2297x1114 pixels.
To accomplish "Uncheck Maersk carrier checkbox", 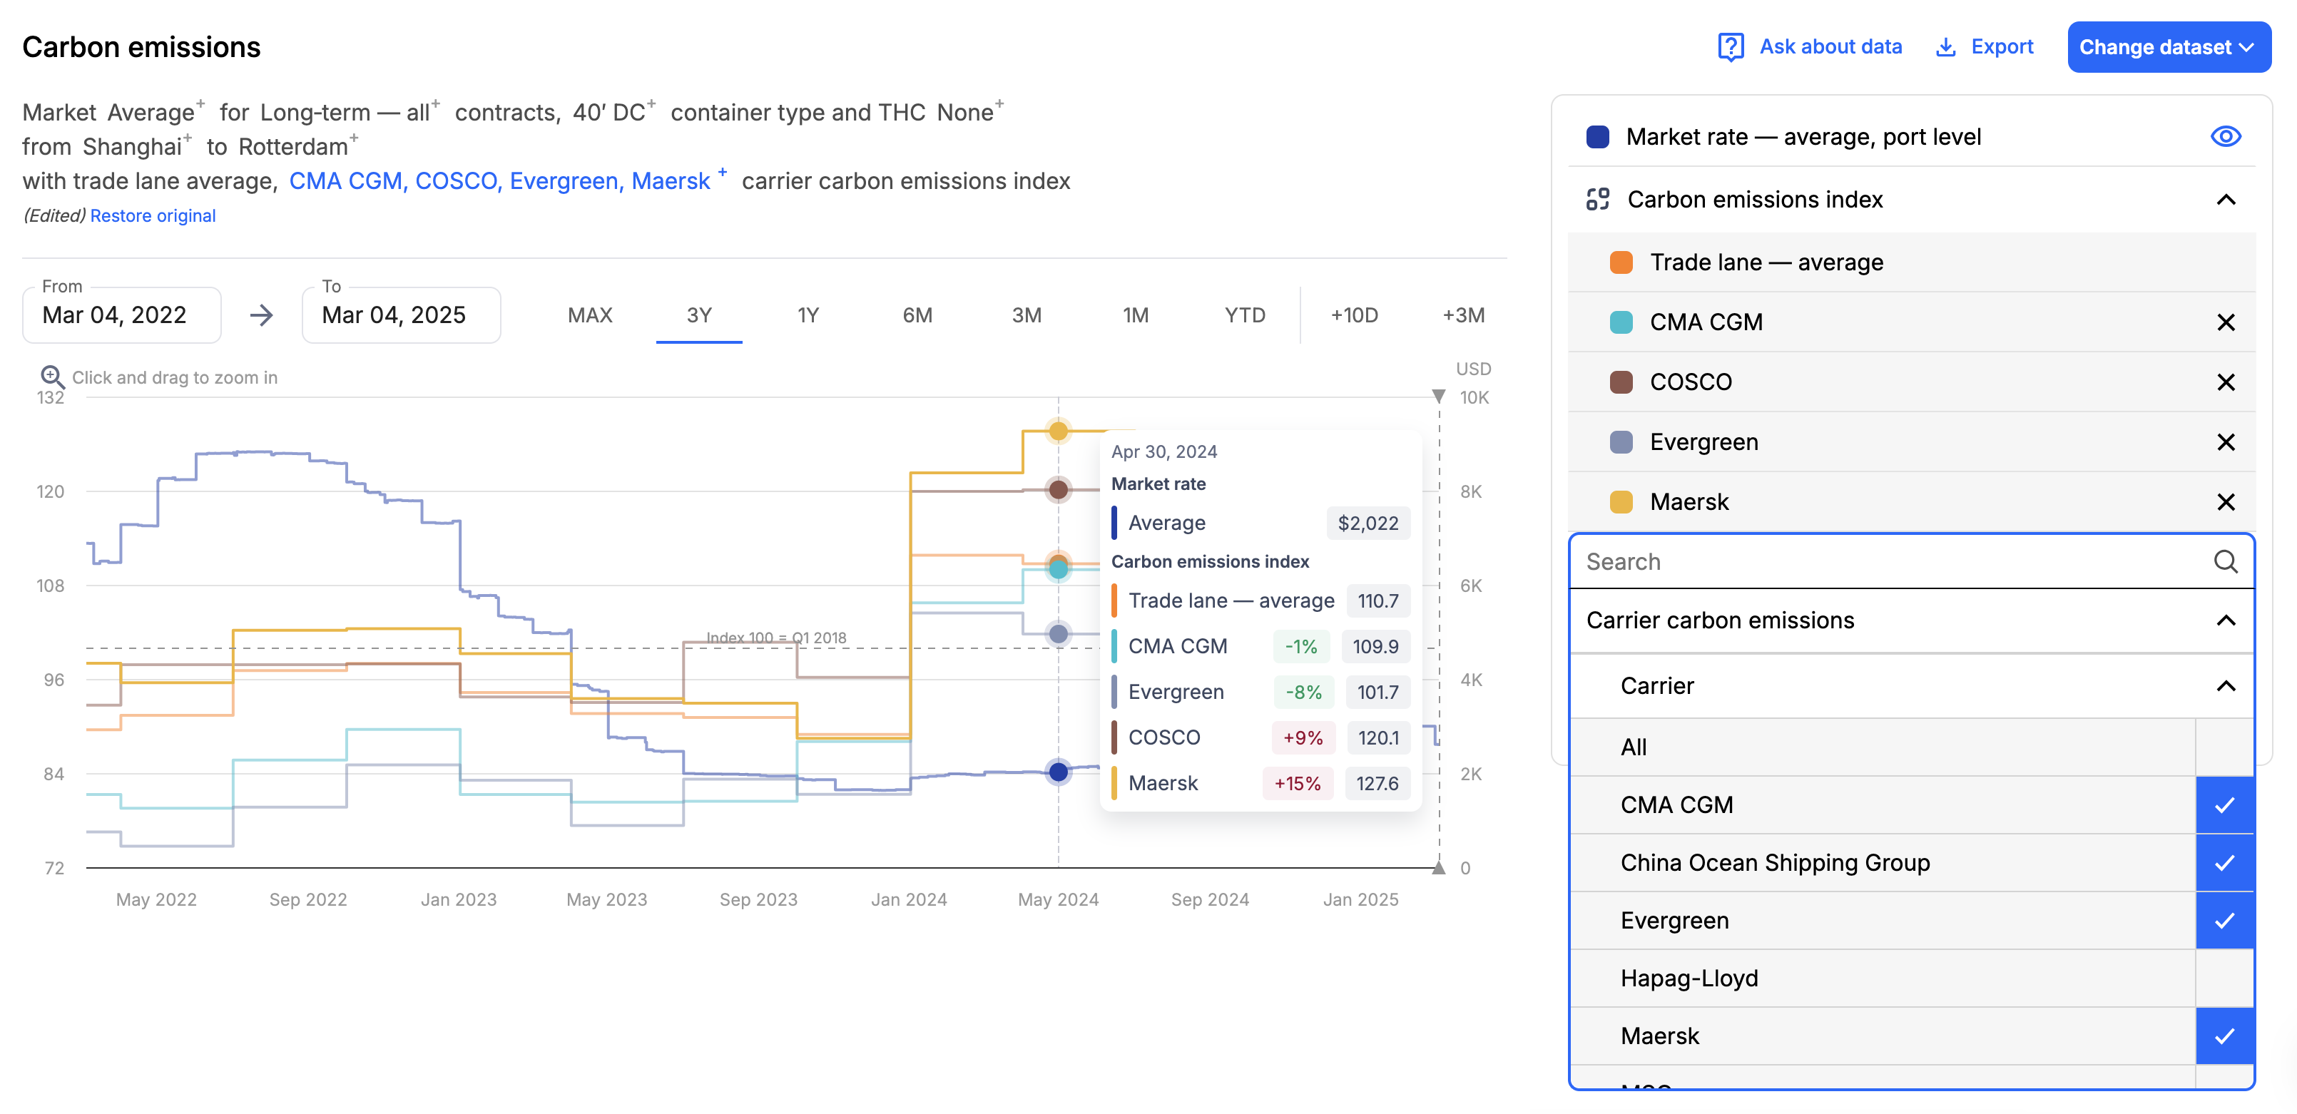I will pyautogui.click(x=2225, y=1036).
